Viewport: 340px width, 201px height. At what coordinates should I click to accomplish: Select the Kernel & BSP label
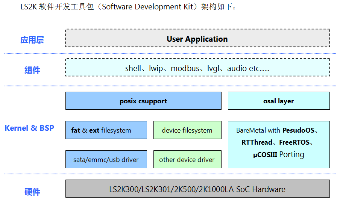click(29, 128)
